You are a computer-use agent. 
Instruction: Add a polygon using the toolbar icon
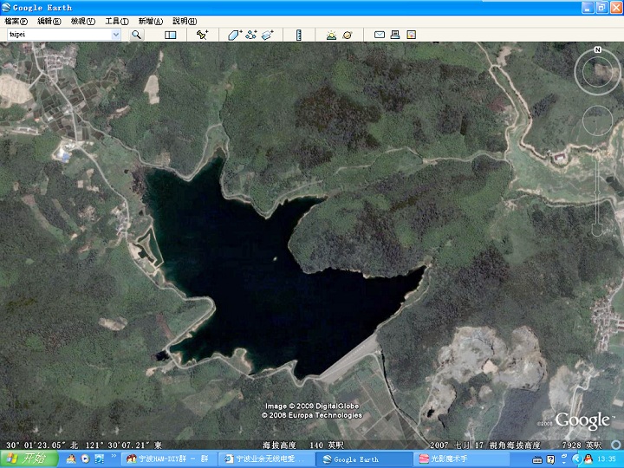click(235, 35)
